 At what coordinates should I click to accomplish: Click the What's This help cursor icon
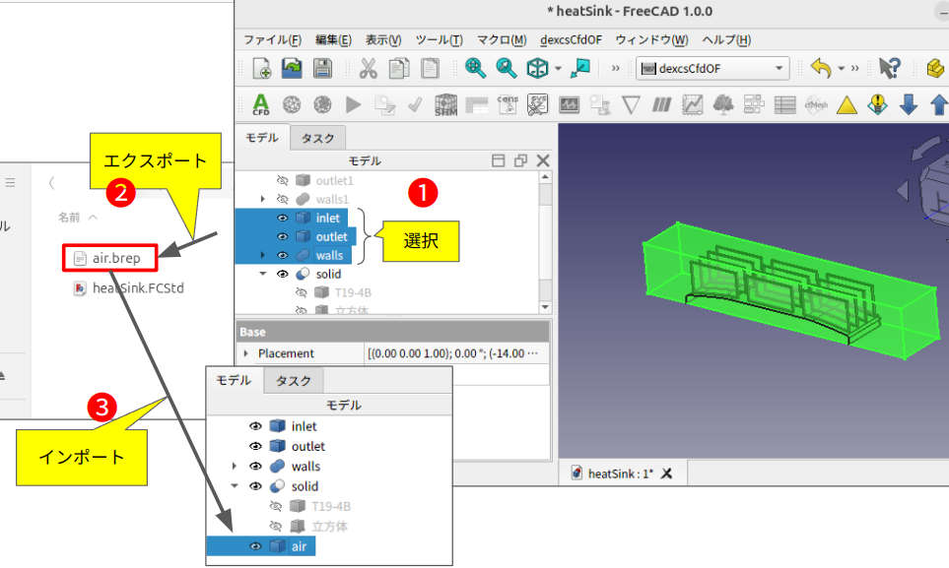point(889,68)
